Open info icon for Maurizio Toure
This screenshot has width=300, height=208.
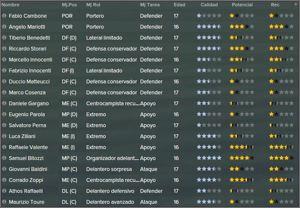[4, 202]
